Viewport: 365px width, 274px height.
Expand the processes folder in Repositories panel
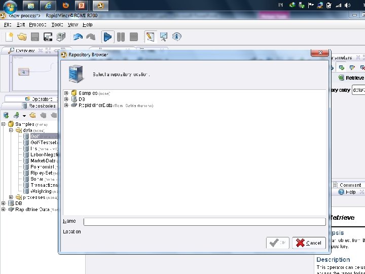pyautogui.click(x=11, y=197)
